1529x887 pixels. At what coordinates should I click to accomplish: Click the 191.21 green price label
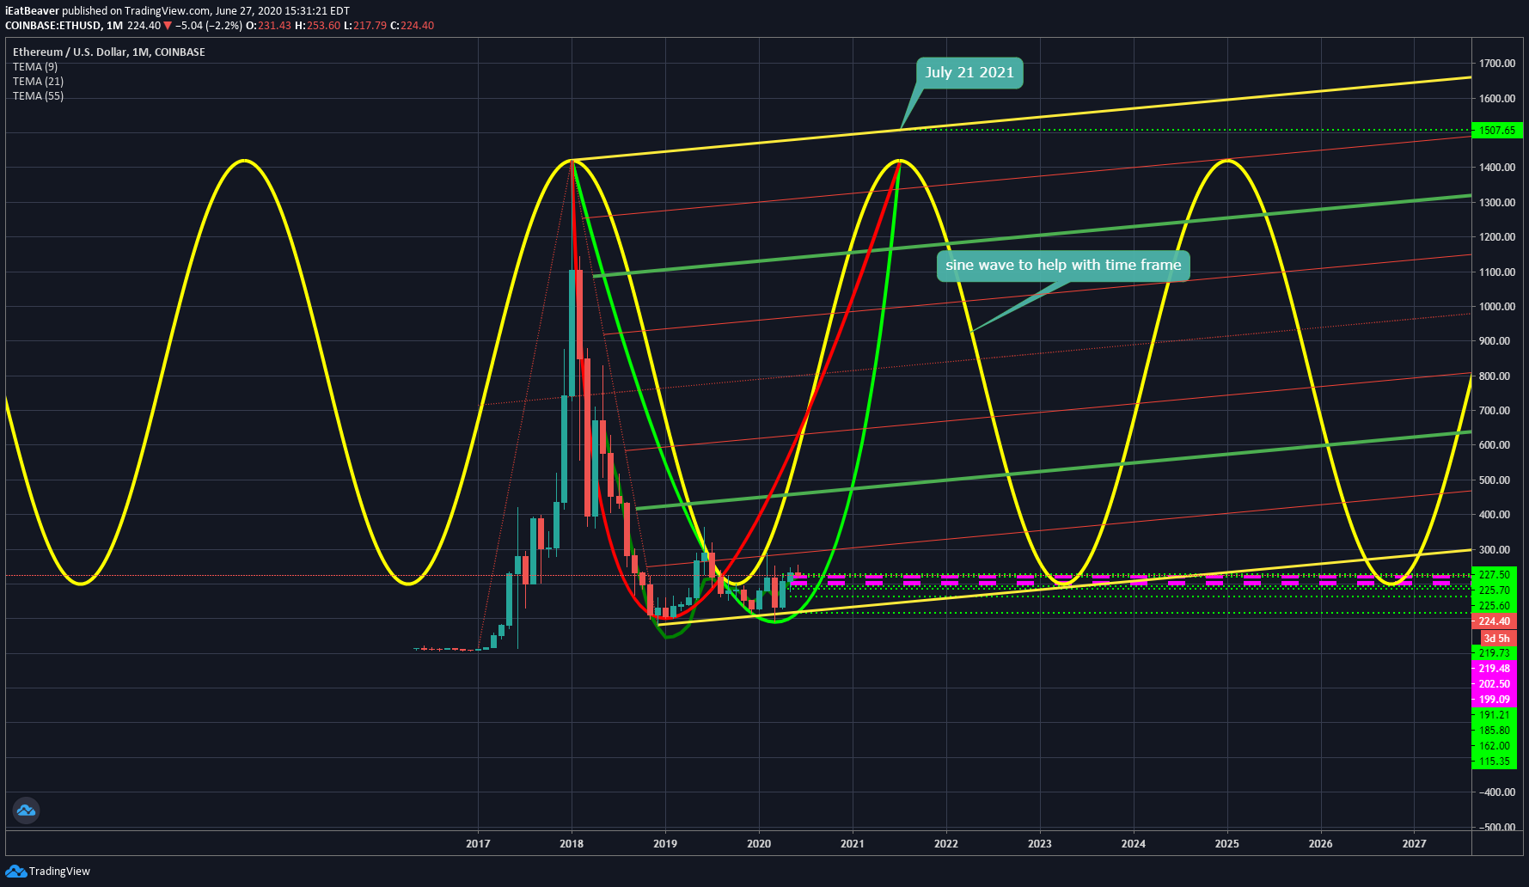click(x=1494, y=715)
